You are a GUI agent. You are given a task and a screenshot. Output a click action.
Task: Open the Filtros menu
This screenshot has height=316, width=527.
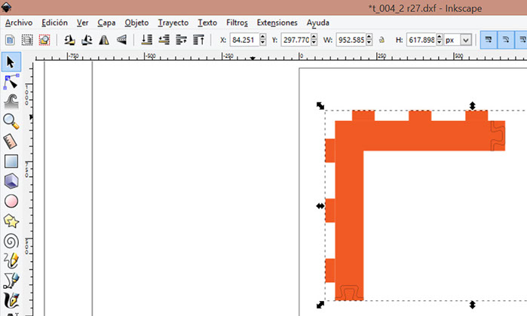tap(237, 23)
